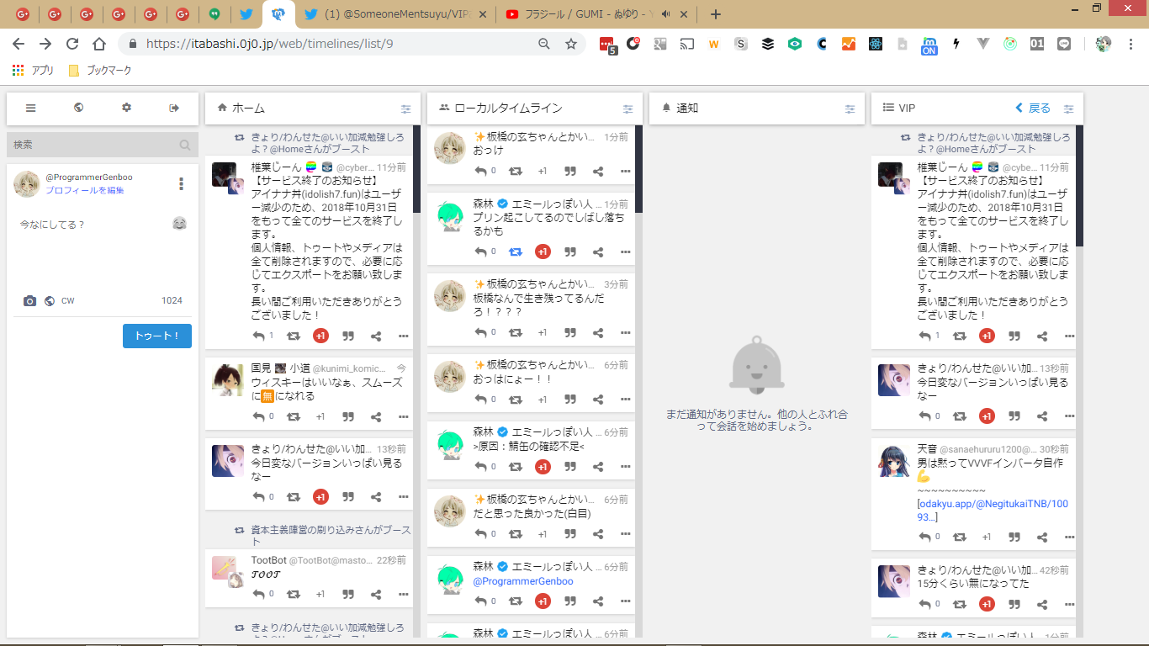1149x646 pixels.
Task: Reply to the 国見 whiskey toot
Action: pos(258,416)
